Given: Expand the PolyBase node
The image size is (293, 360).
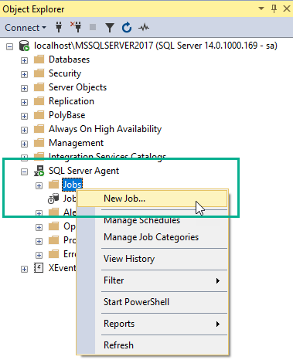Looking at the screenshot, I should pyautogui.click(x=24, y=117).
